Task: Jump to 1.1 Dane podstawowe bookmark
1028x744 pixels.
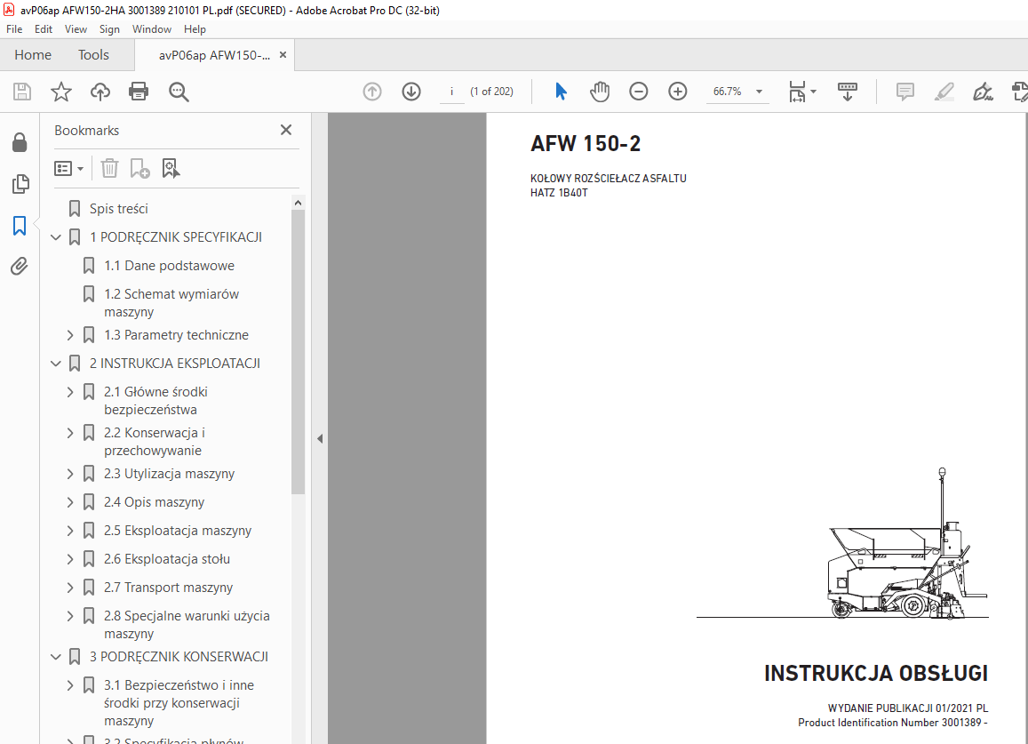Action: (x=169, y=266)
